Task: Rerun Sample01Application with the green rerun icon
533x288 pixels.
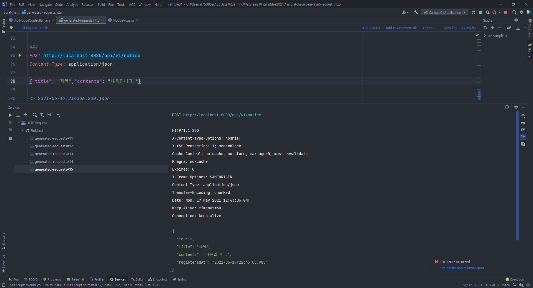Action: (473, 12)
